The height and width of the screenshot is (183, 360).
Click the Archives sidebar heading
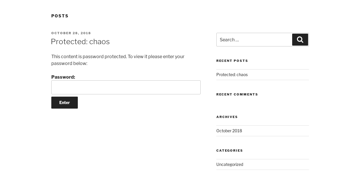click(227, 117)
